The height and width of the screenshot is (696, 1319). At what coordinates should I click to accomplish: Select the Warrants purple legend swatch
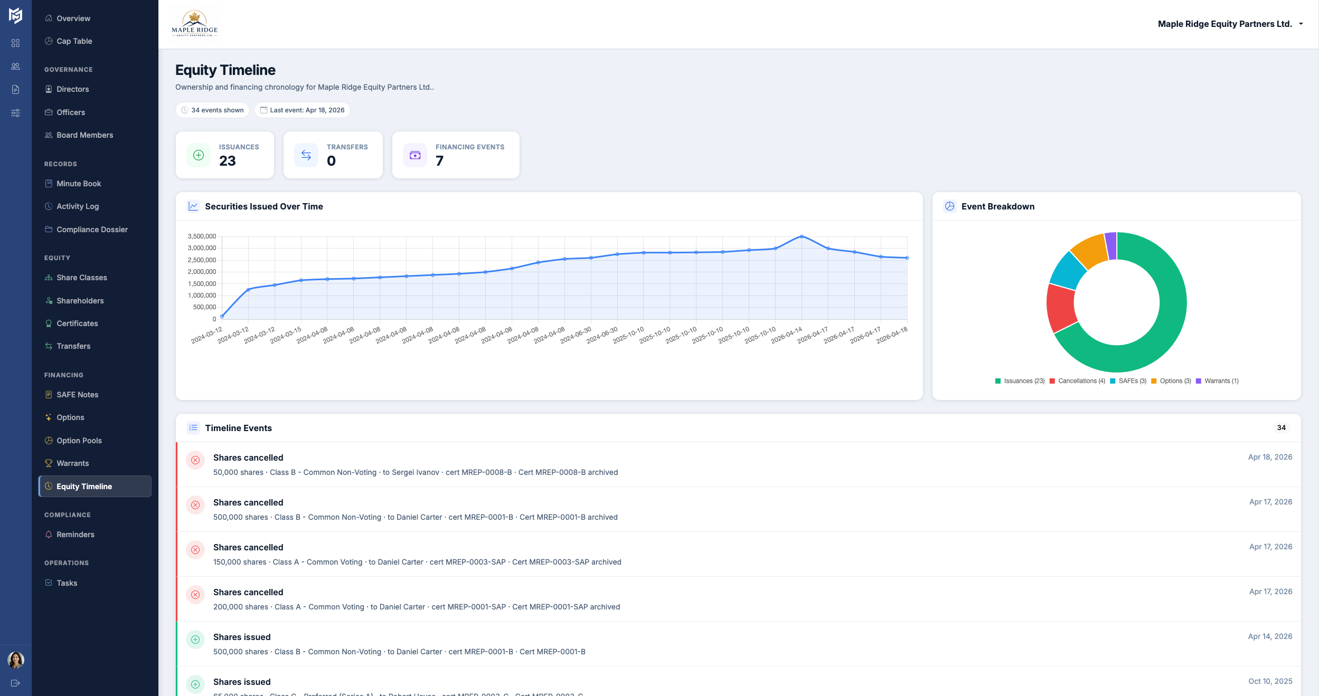tap(1199, 381)
